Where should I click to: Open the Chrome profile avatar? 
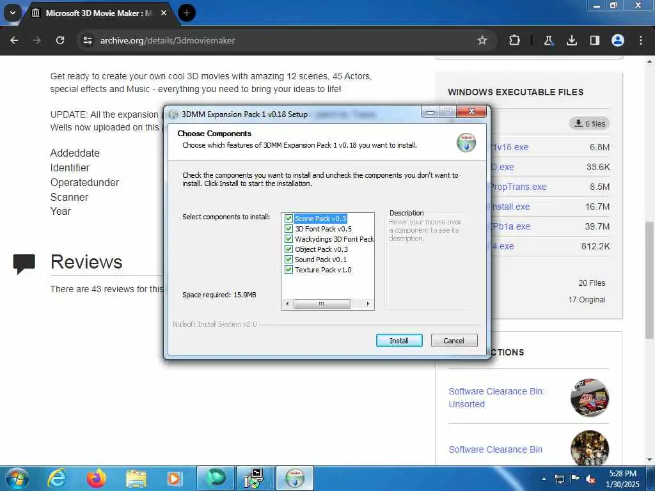coord(618,40)
